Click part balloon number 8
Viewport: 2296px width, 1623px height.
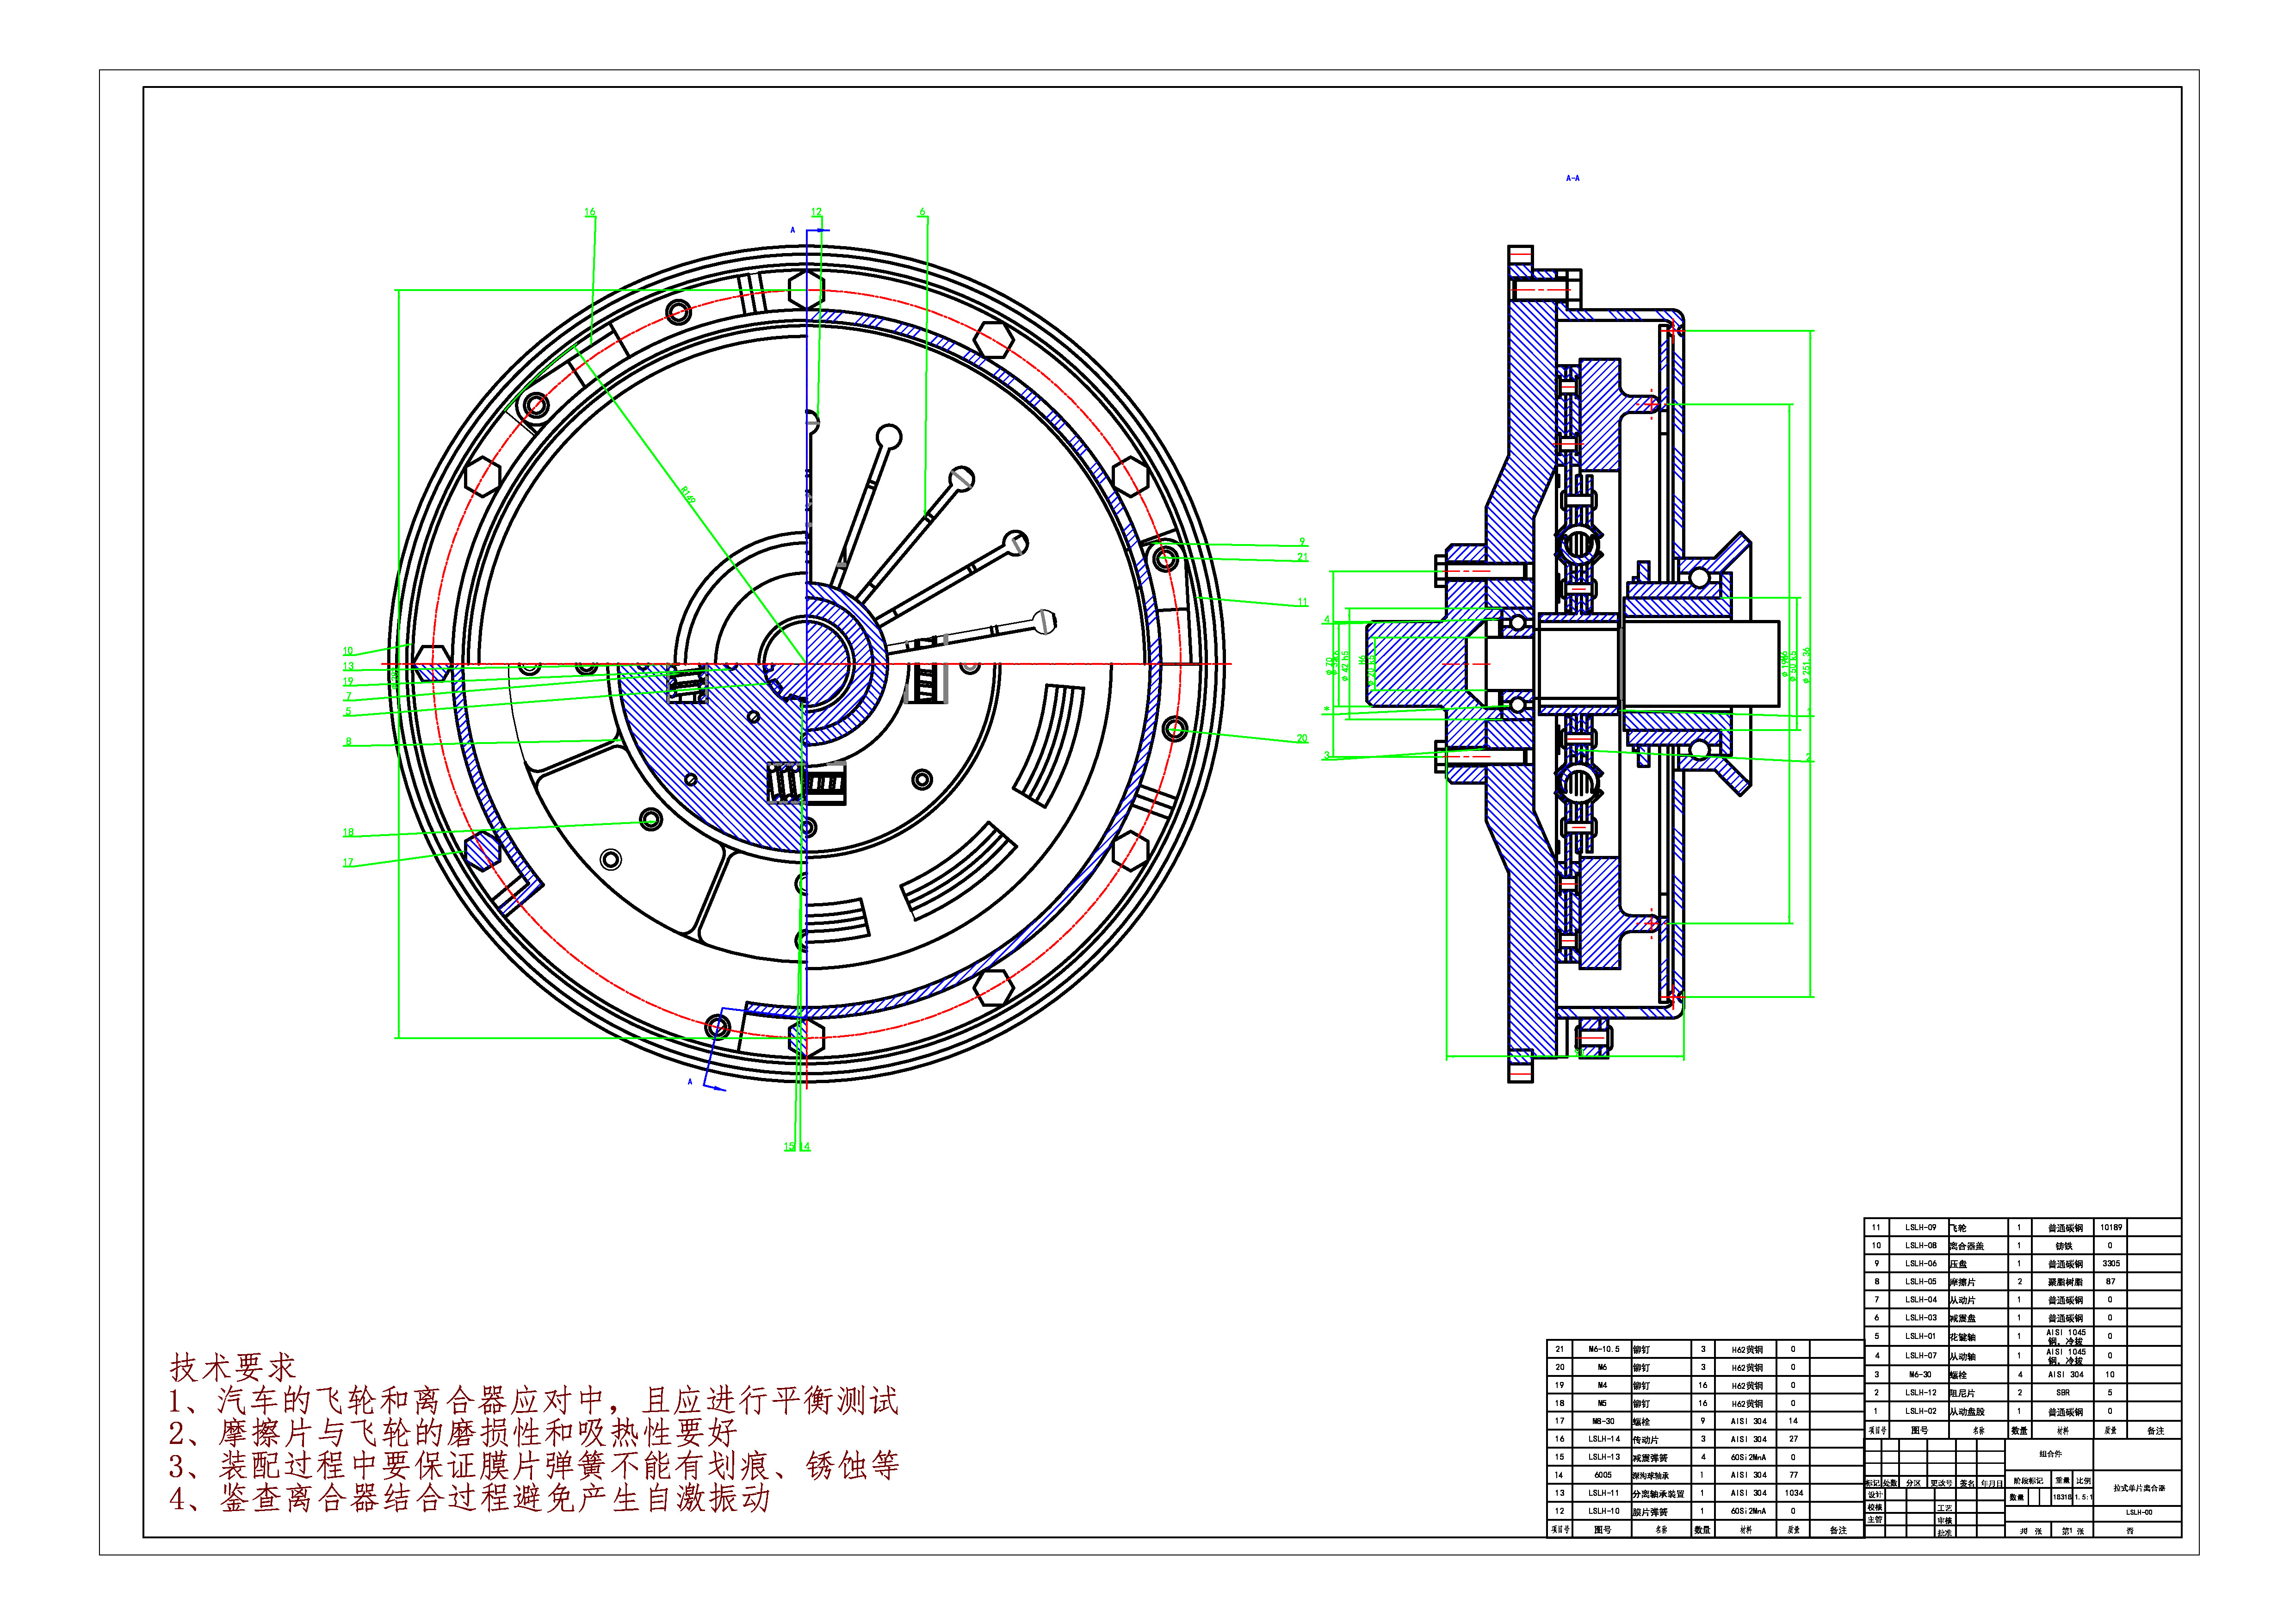[x=348, y=742]
